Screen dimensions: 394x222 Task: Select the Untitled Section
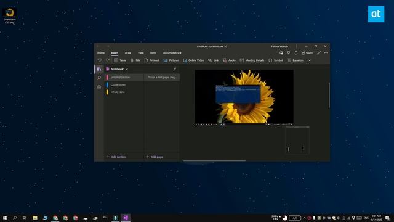(124, 78)
